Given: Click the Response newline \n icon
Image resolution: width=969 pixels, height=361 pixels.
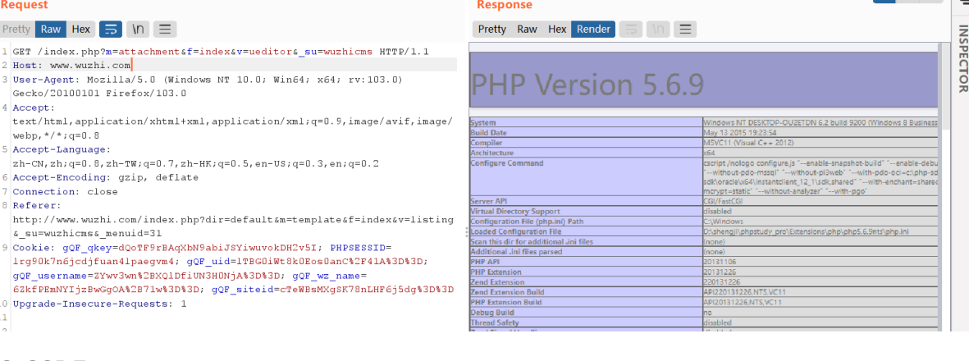Looking at the screenshot, I should [657, 30].
